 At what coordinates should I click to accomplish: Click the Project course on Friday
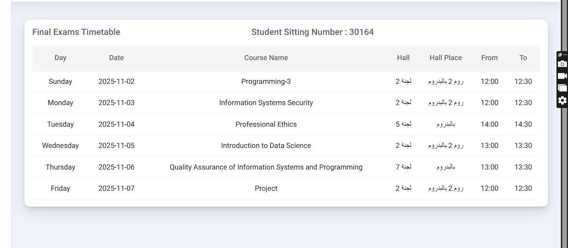266,189
